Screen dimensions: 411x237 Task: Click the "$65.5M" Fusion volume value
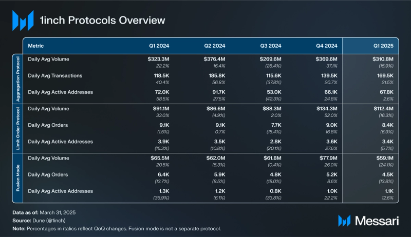160,158
